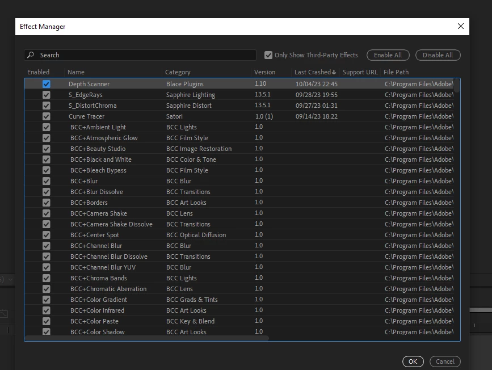Click the Last Crashed sort arrow
The height and width of the screenshot is (370, 492).
(334, 72)
